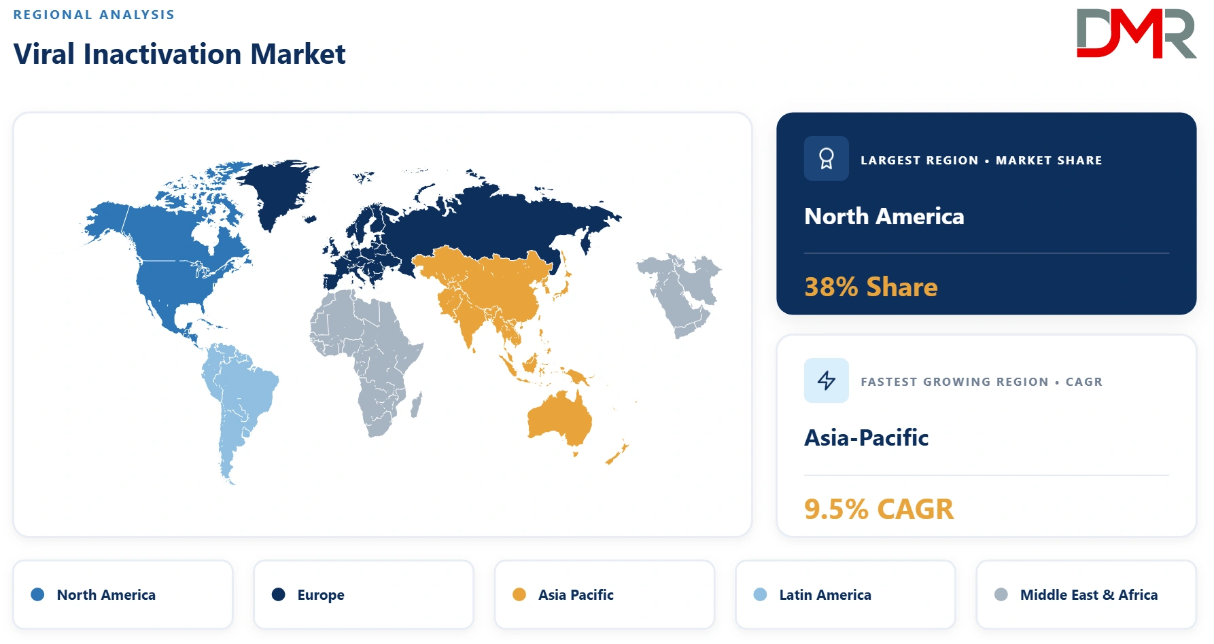Click 'FASTEST GROWING REGION • CAGR' label
The image size is (1214, 644).
(x=982, y=382)
